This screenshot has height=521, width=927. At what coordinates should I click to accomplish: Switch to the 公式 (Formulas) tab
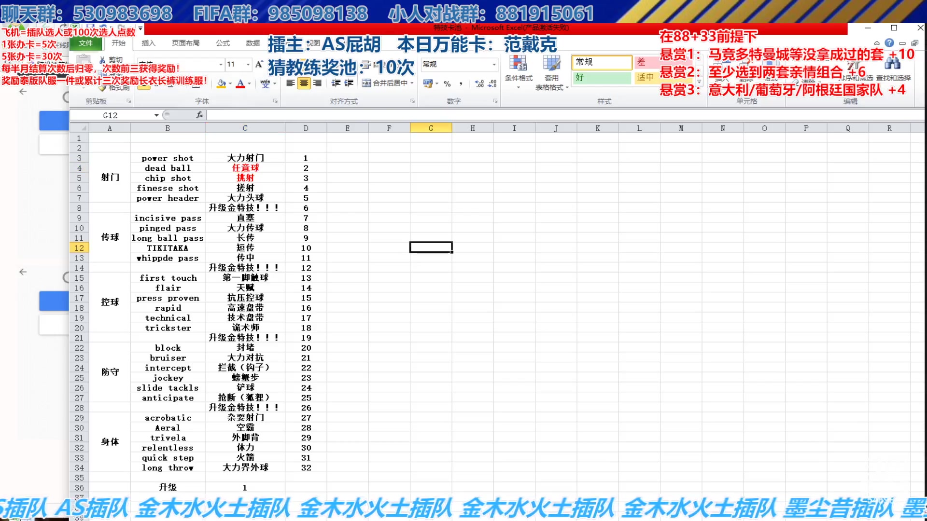(x=223, y=43)
